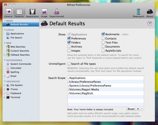Select the /Applications scope row
Screen dimensions: 158x125
106,78
